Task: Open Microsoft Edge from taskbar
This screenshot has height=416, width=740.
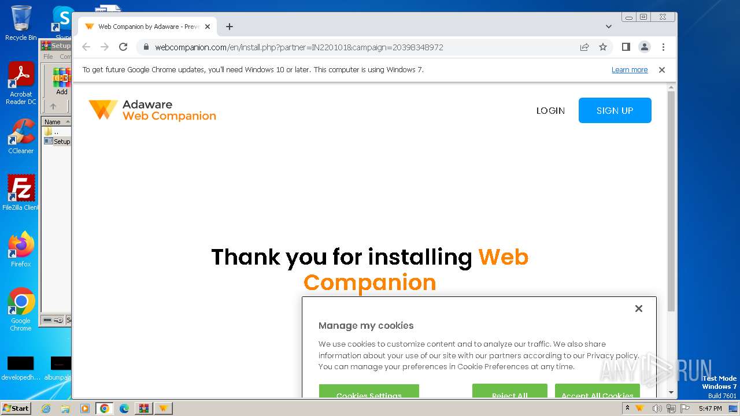Action: coord(124,408)
